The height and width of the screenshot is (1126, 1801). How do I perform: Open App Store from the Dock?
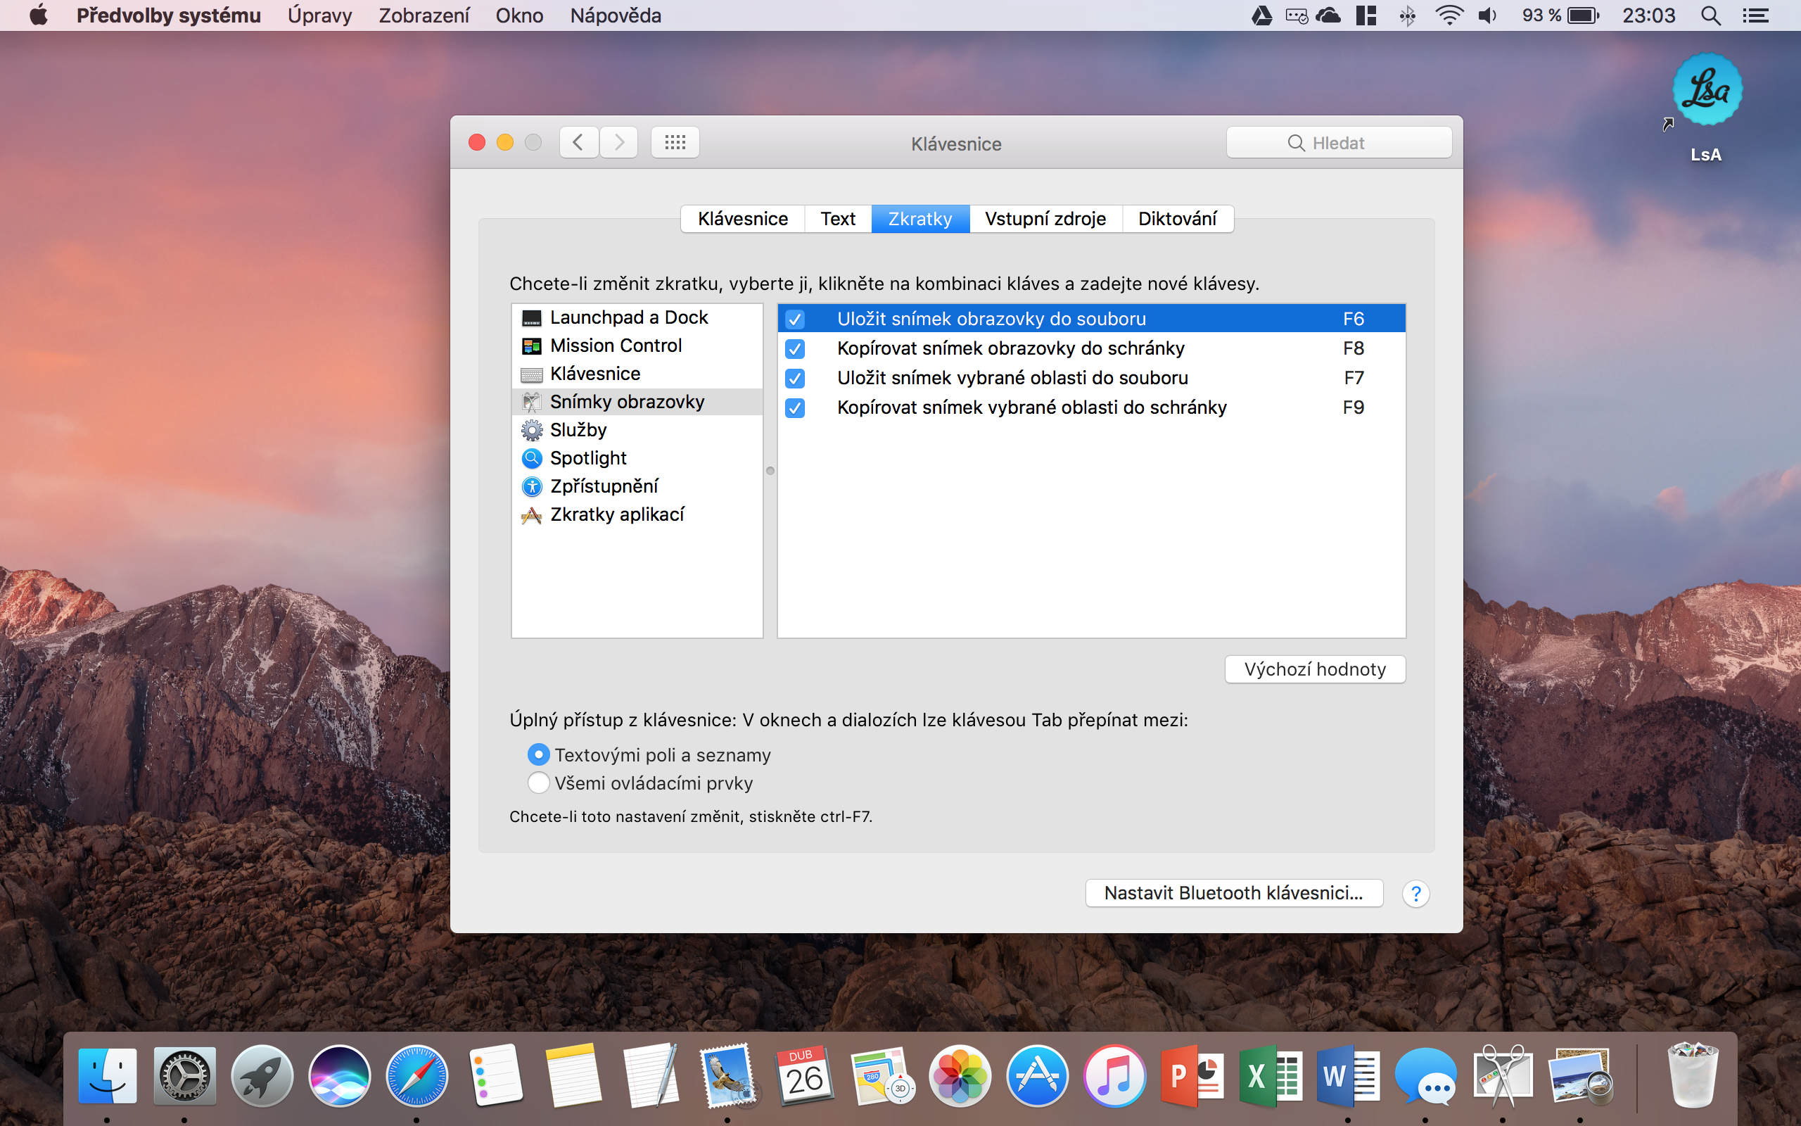(x=1038, y=1075)
